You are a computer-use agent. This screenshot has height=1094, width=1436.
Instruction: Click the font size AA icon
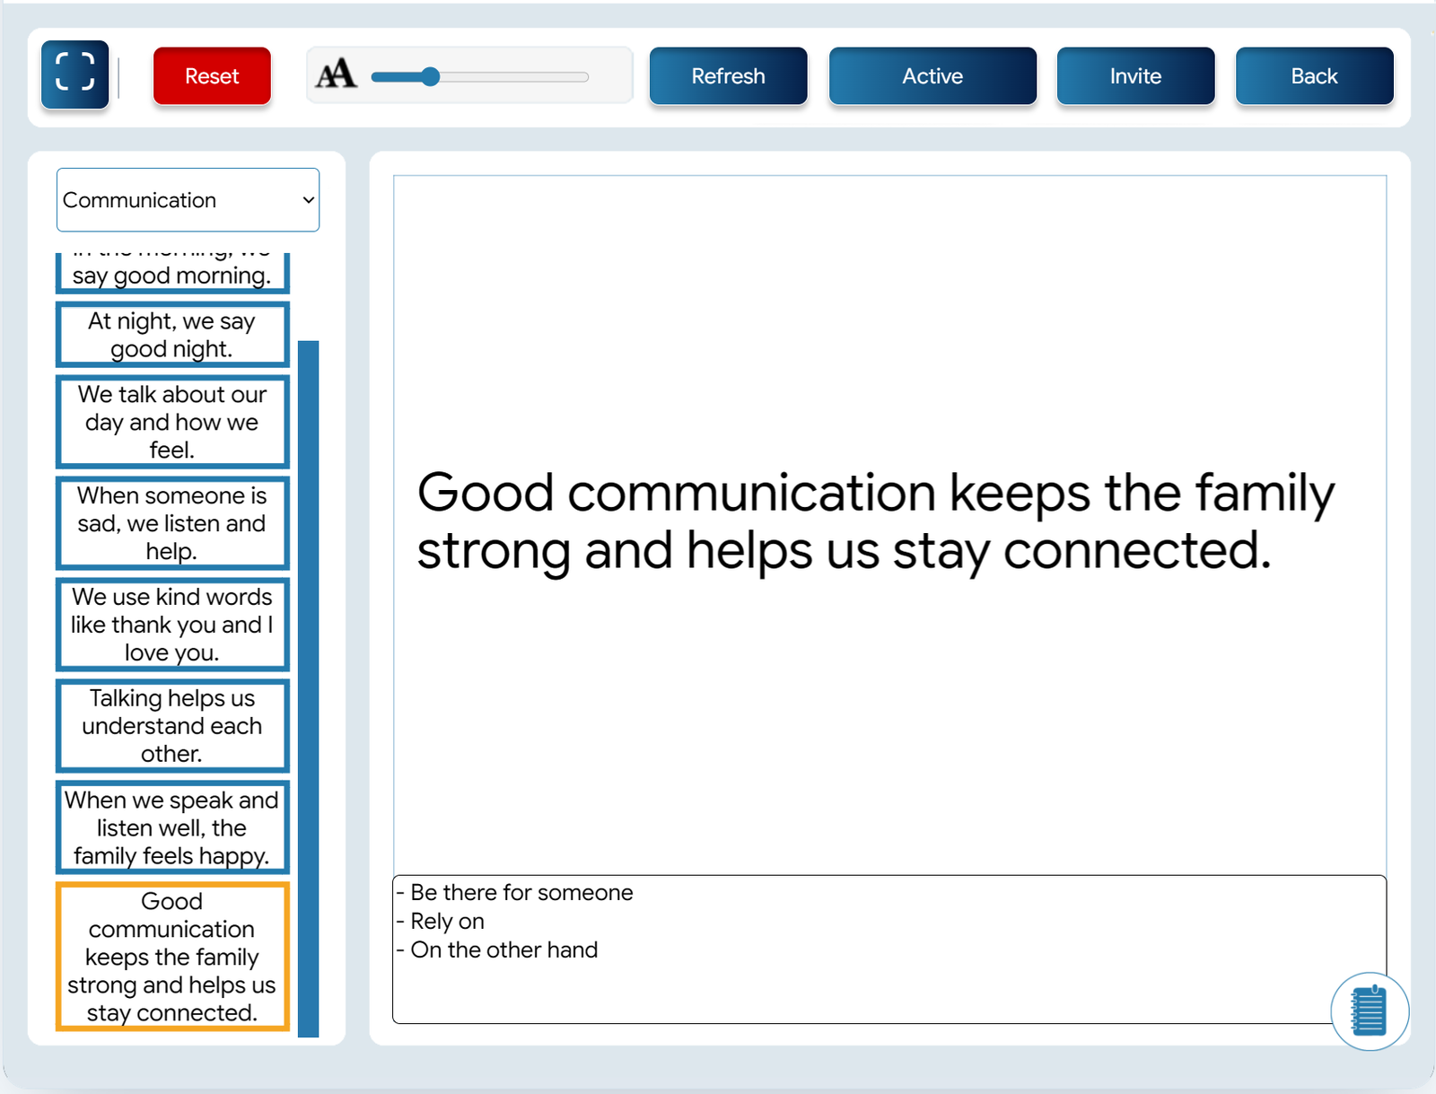pos(337,74)
